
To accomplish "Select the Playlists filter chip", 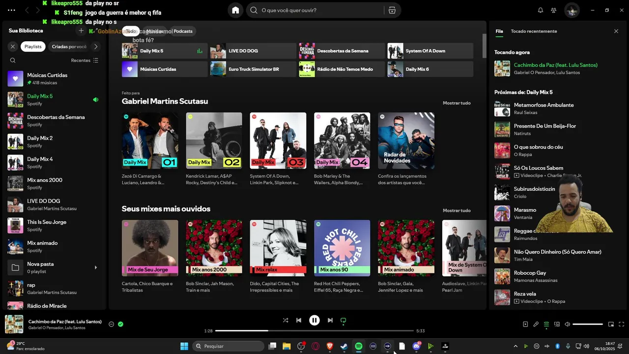I will [33, 47].
